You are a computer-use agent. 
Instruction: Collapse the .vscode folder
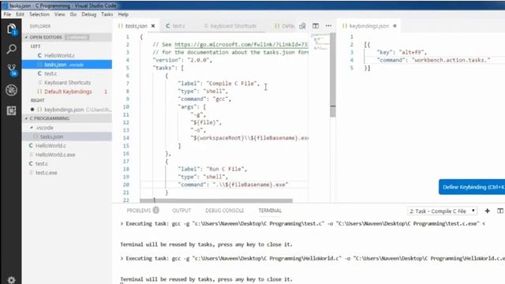tap(32, 128)
